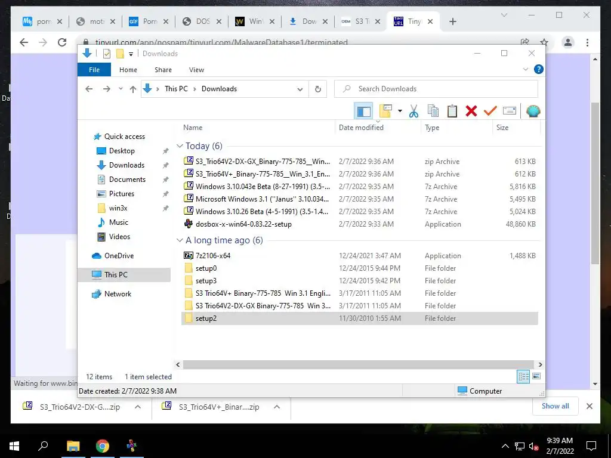This screenshot has height=458, width=611.
Task: Select Network in navigation pane
Action: click(x=118, y=294)
